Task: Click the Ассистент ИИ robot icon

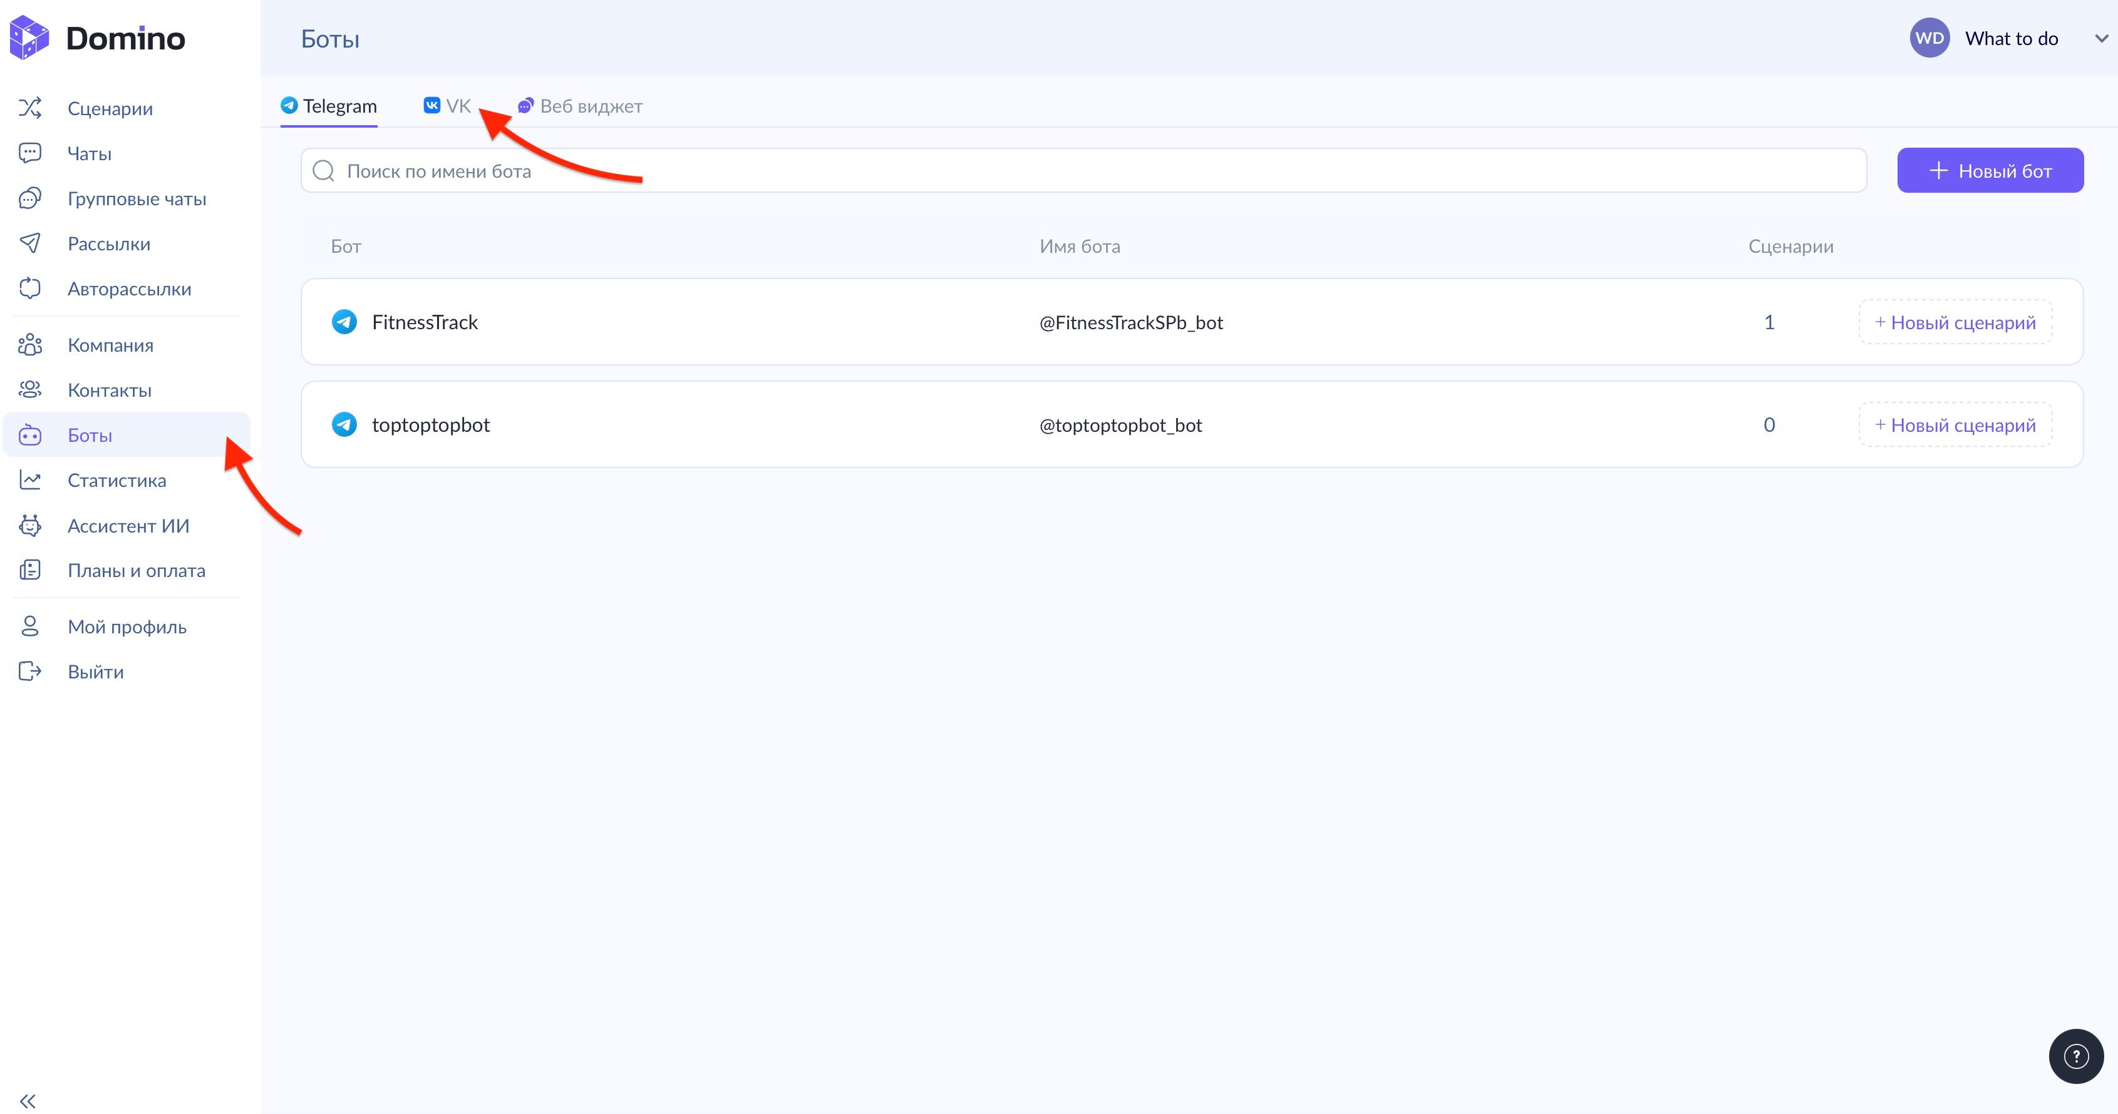Action: tap(29, 526)
